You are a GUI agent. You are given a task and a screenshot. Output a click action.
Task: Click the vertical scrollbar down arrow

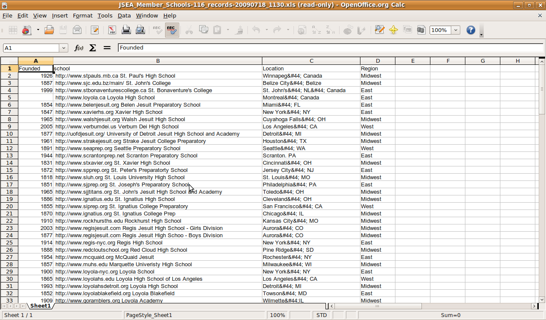tap(542, 300)
